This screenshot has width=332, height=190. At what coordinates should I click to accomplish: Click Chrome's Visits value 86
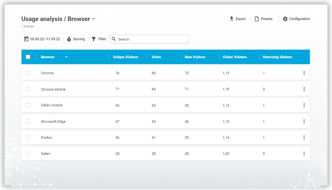pyautogui.click(x=153, y=73)
